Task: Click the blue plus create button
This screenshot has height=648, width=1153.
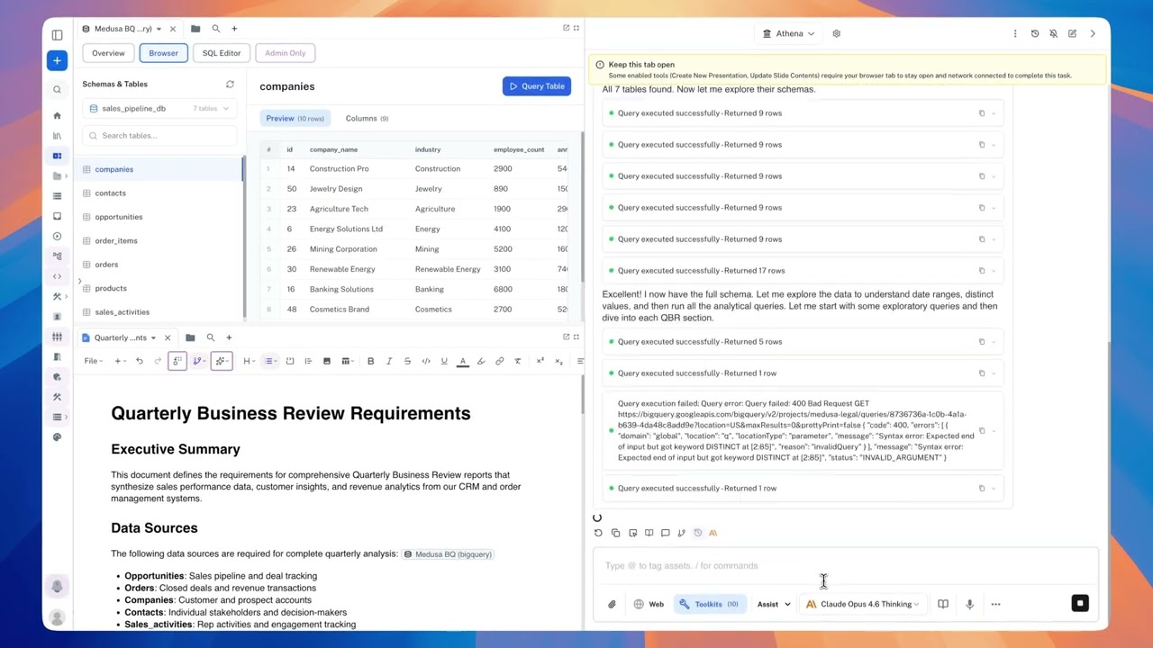Action: click(57, 60)
